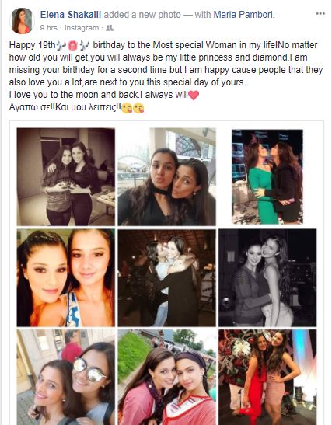Open the close-up selfie in middle row
The image size is (332, 425).
[x=66, y=277]
